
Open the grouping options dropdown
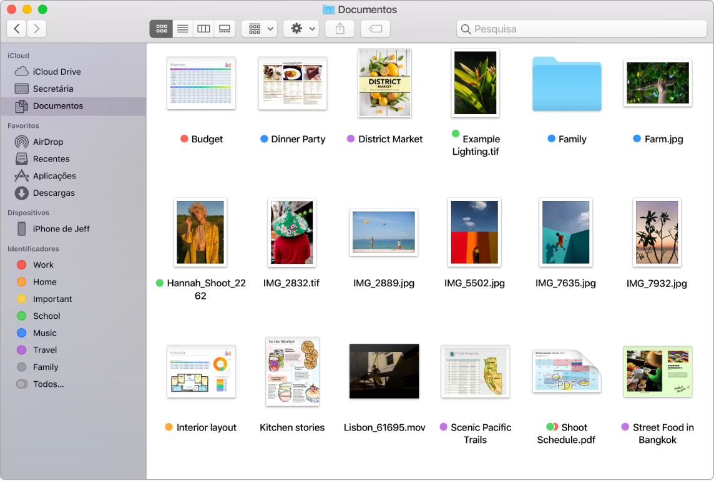pos(259,28)
